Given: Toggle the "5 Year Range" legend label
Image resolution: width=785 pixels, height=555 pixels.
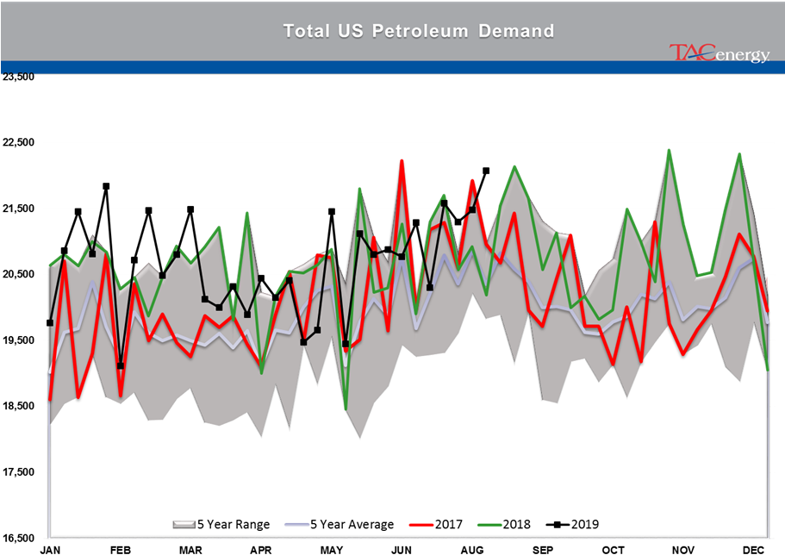Looking at the screenshot, I should tap(234, 524).
